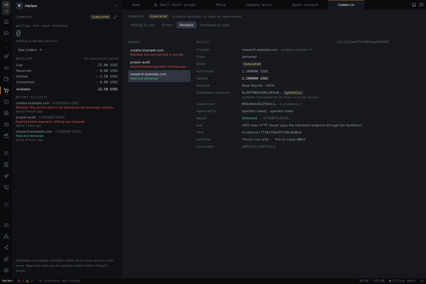This screenshot has height=284, width=426.
Task: Open the robot agent icon in the sidebar
Action: coord(6,225)
